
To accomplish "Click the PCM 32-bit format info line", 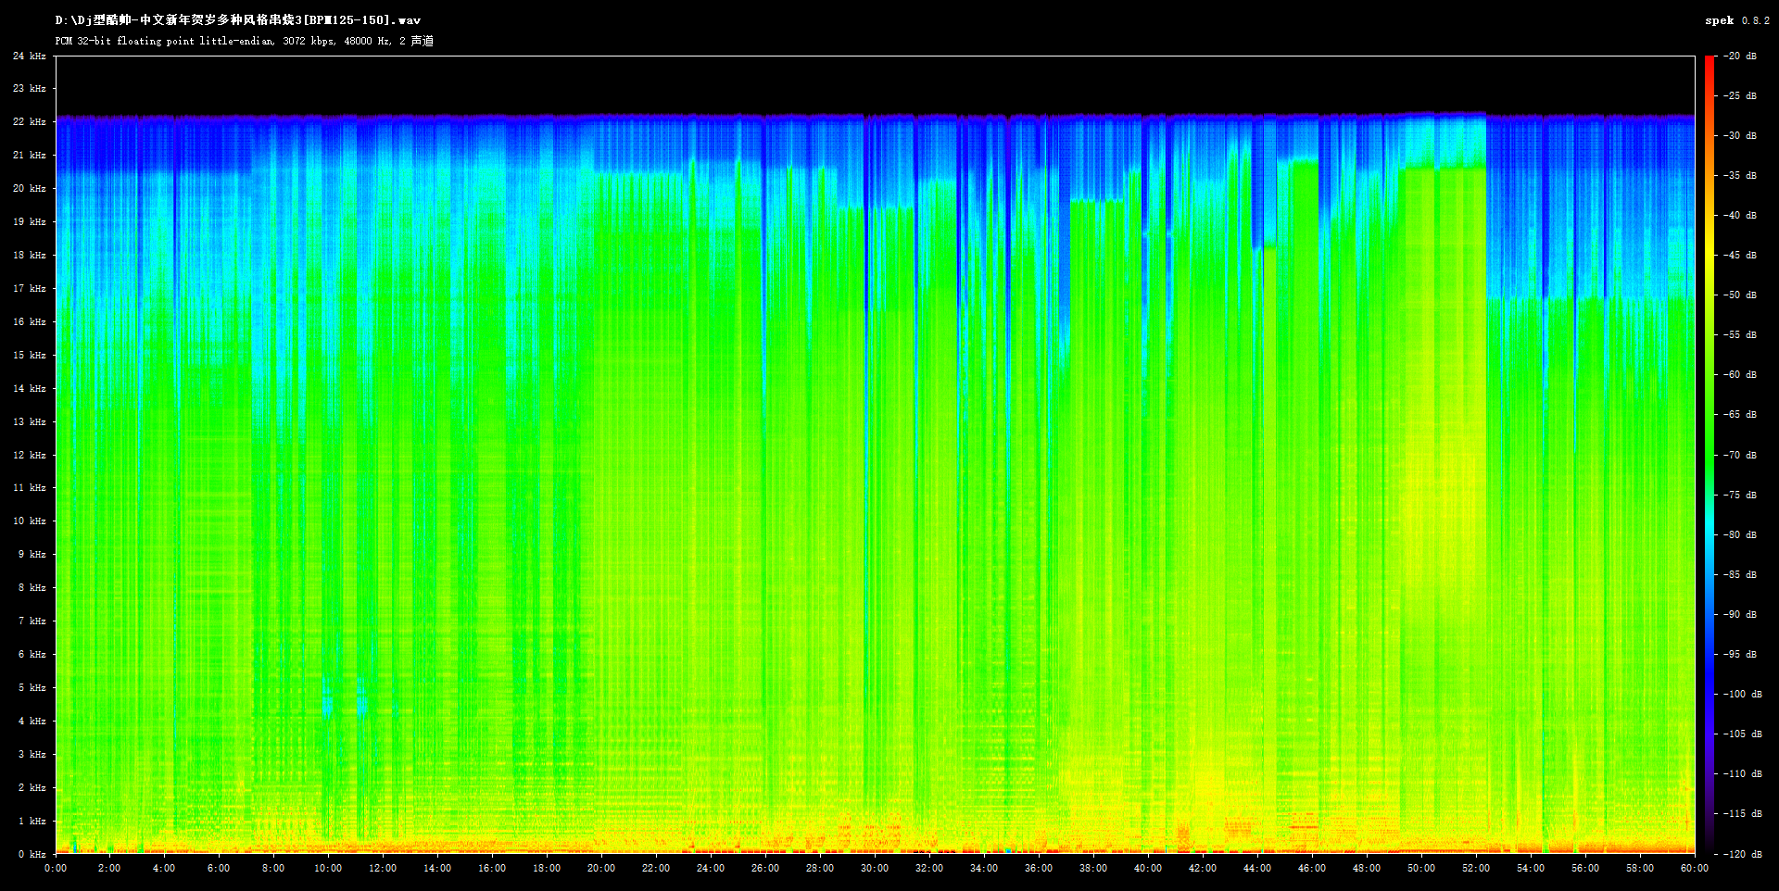I will pos(244,41).
